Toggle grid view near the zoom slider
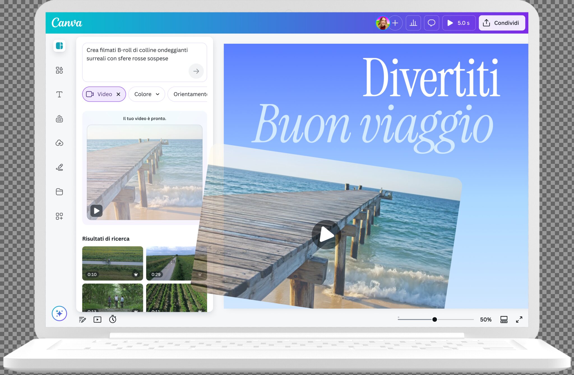 pos(504,319)
